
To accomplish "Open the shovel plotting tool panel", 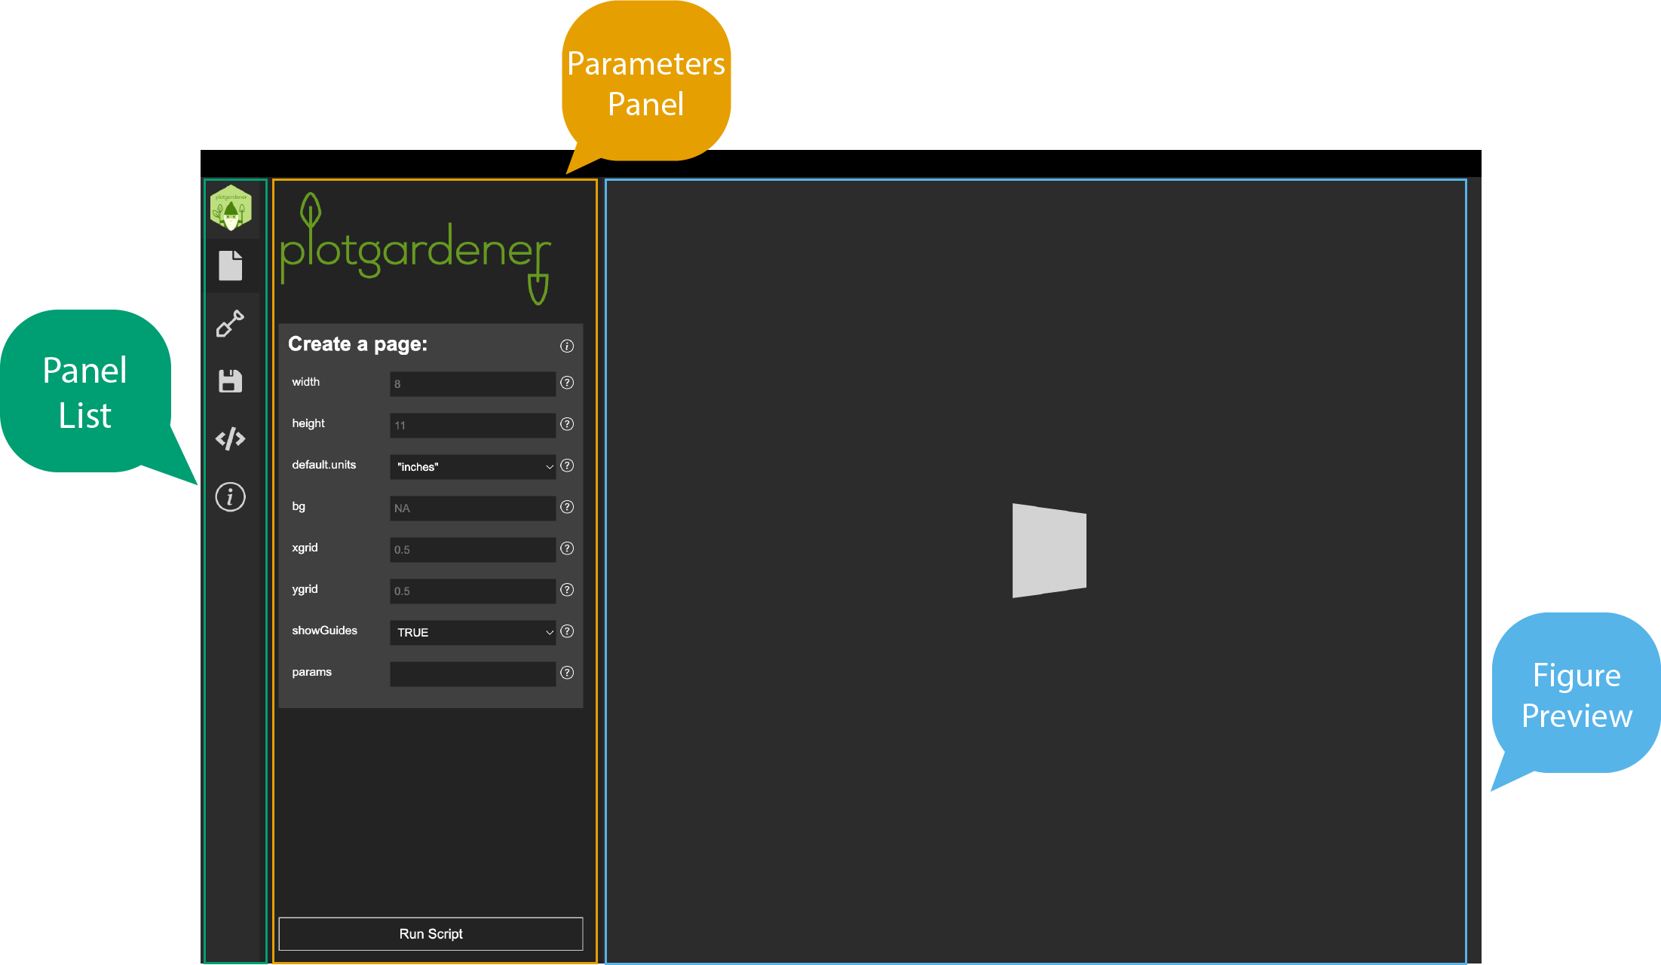I will pos(231,323).
